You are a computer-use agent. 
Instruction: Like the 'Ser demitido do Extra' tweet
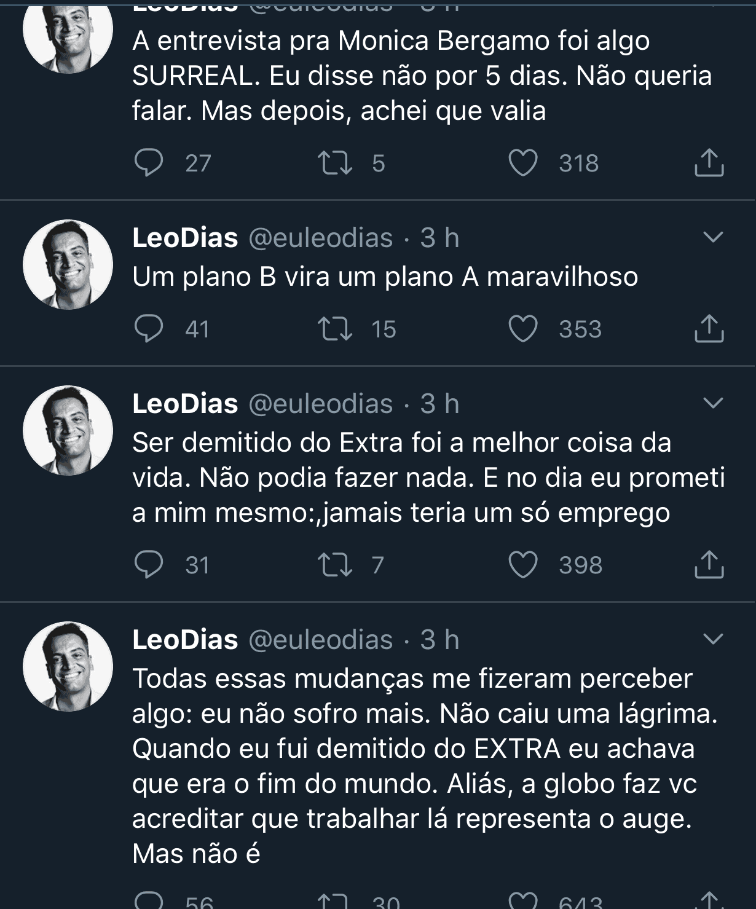coord(523,565)
